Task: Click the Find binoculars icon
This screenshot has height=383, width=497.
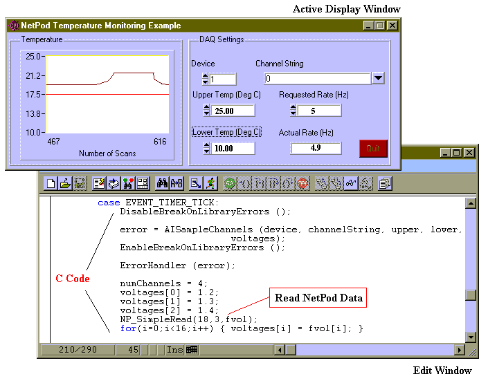Action: (162, 183)
